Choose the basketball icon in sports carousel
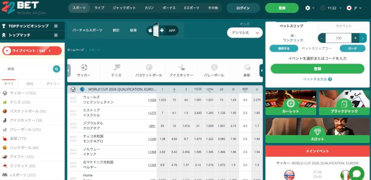This screenshot has height=180, width=371. pos(149,68)
